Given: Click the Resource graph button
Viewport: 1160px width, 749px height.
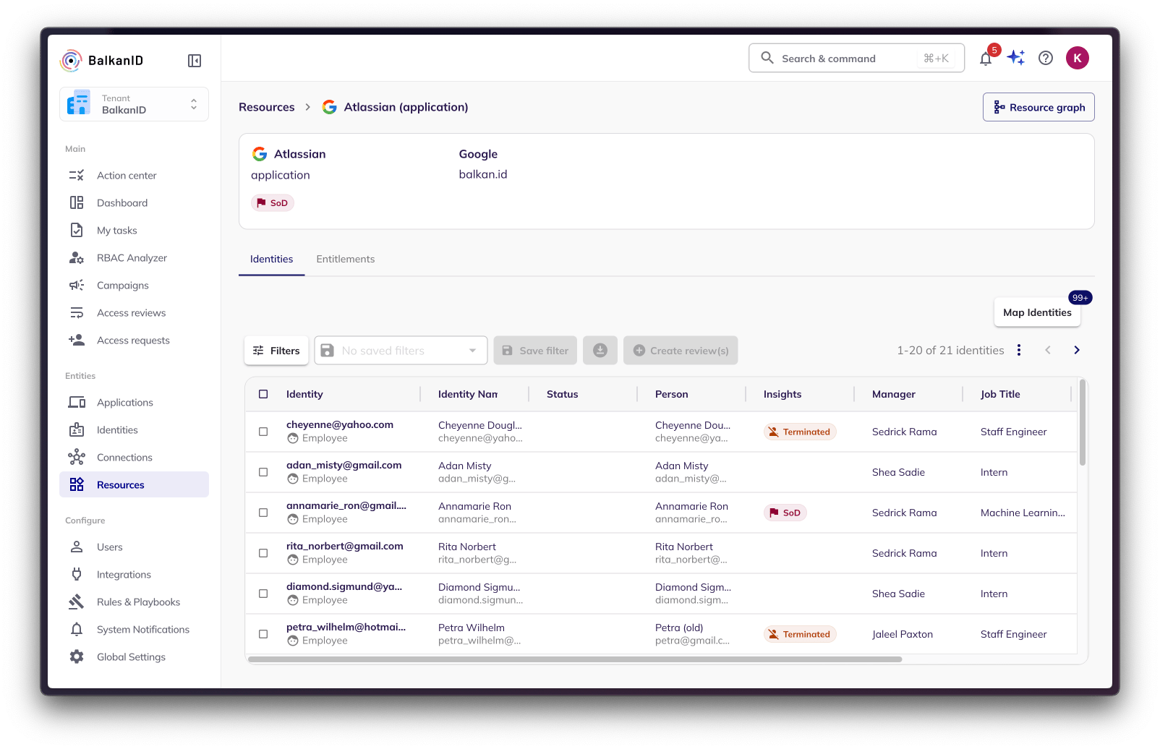Looking at the screenshot, I should click(1039, 107).
